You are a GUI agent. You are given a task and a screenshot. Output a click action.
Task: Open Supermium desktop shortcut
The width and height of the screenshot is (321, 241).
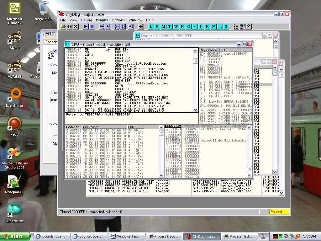point(14,213)
